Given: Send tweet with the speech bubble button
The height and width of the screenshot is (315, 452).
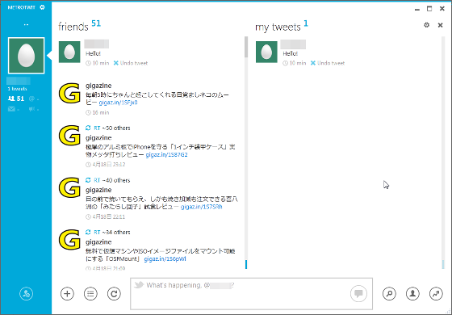Looking at the screenshot, I should 358,294.
